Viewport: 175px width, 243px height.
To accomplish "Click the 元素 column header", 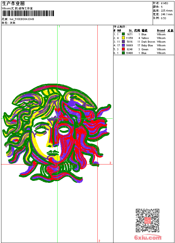I will (170, 31).
